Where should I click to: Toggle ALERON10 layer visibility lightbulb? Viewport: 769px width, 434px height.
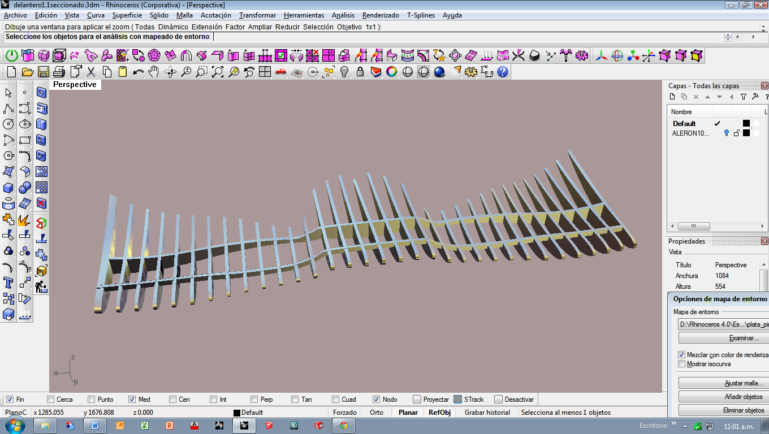point(727,133)
